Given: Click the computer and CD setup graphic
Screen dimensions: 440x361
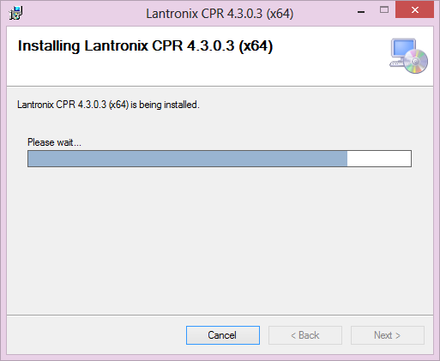Looking at the screenshot, I should [x=408, y=56].
